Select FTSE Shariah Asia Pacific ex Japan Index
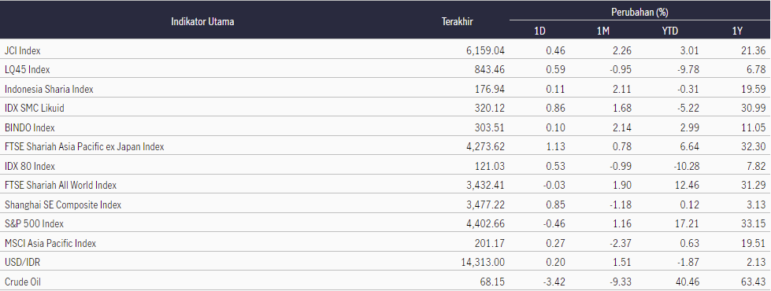Screen dimensions: 771x291 pyautogui.click(x=84, y=146)
